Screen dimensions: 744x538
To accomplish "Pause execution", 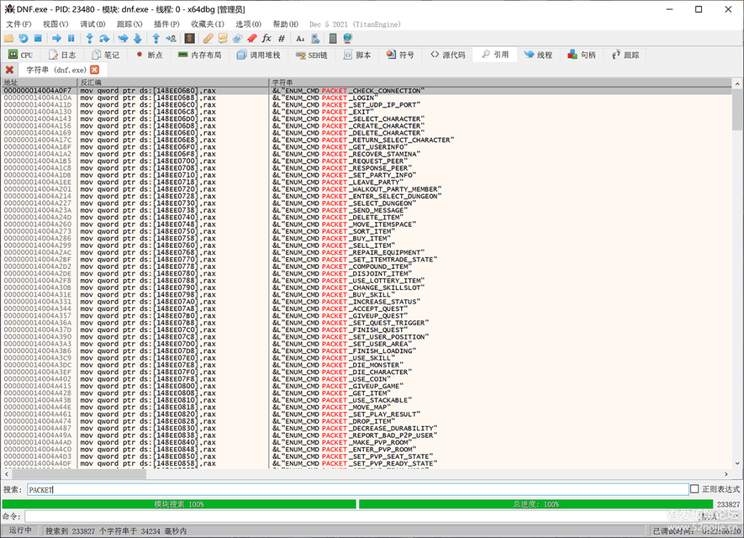I will point(71,39).
